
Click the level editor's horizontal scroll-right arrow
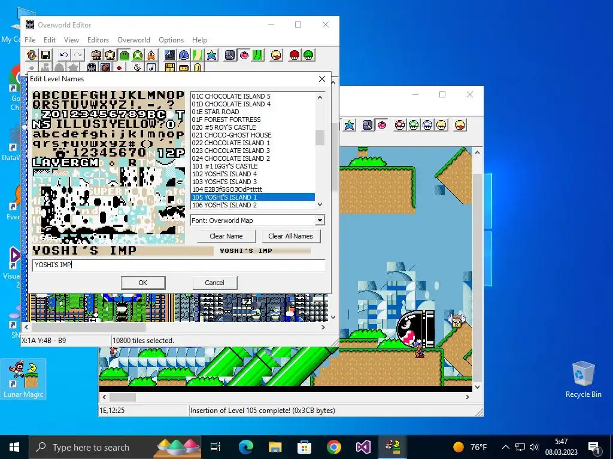[x=467, y=397]
